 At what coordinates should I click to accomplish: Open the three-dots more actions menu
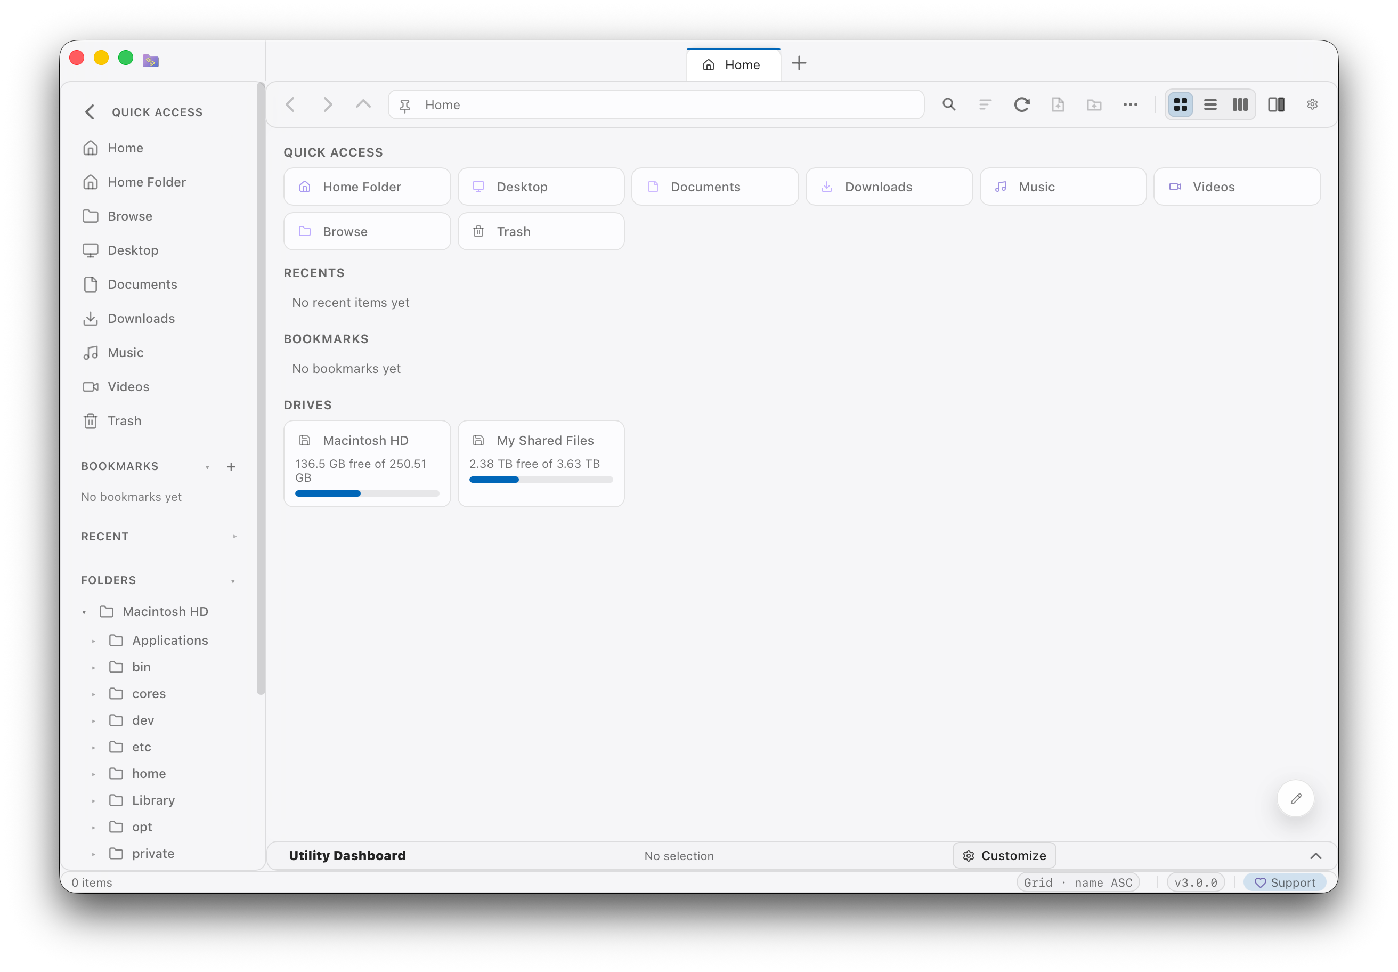click(x=1131, y=105)
